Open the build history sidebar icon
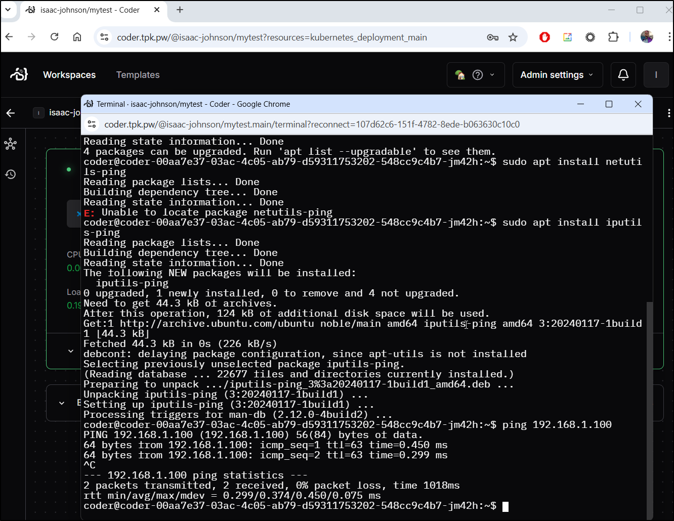The image size is (674, 521). pos(10,174)
